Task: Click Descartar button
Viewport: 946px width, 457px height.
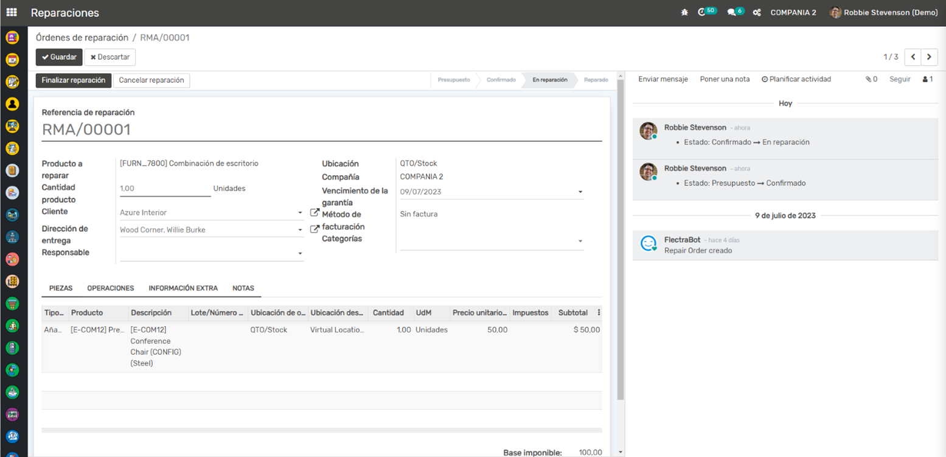Action: pyautogui.click(x=110, y=57)
